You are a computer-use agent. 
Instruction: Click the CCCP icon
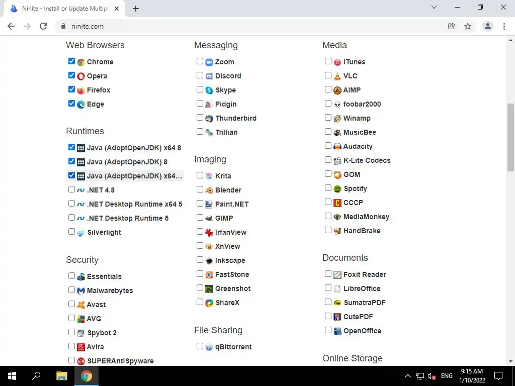point(337,203)
